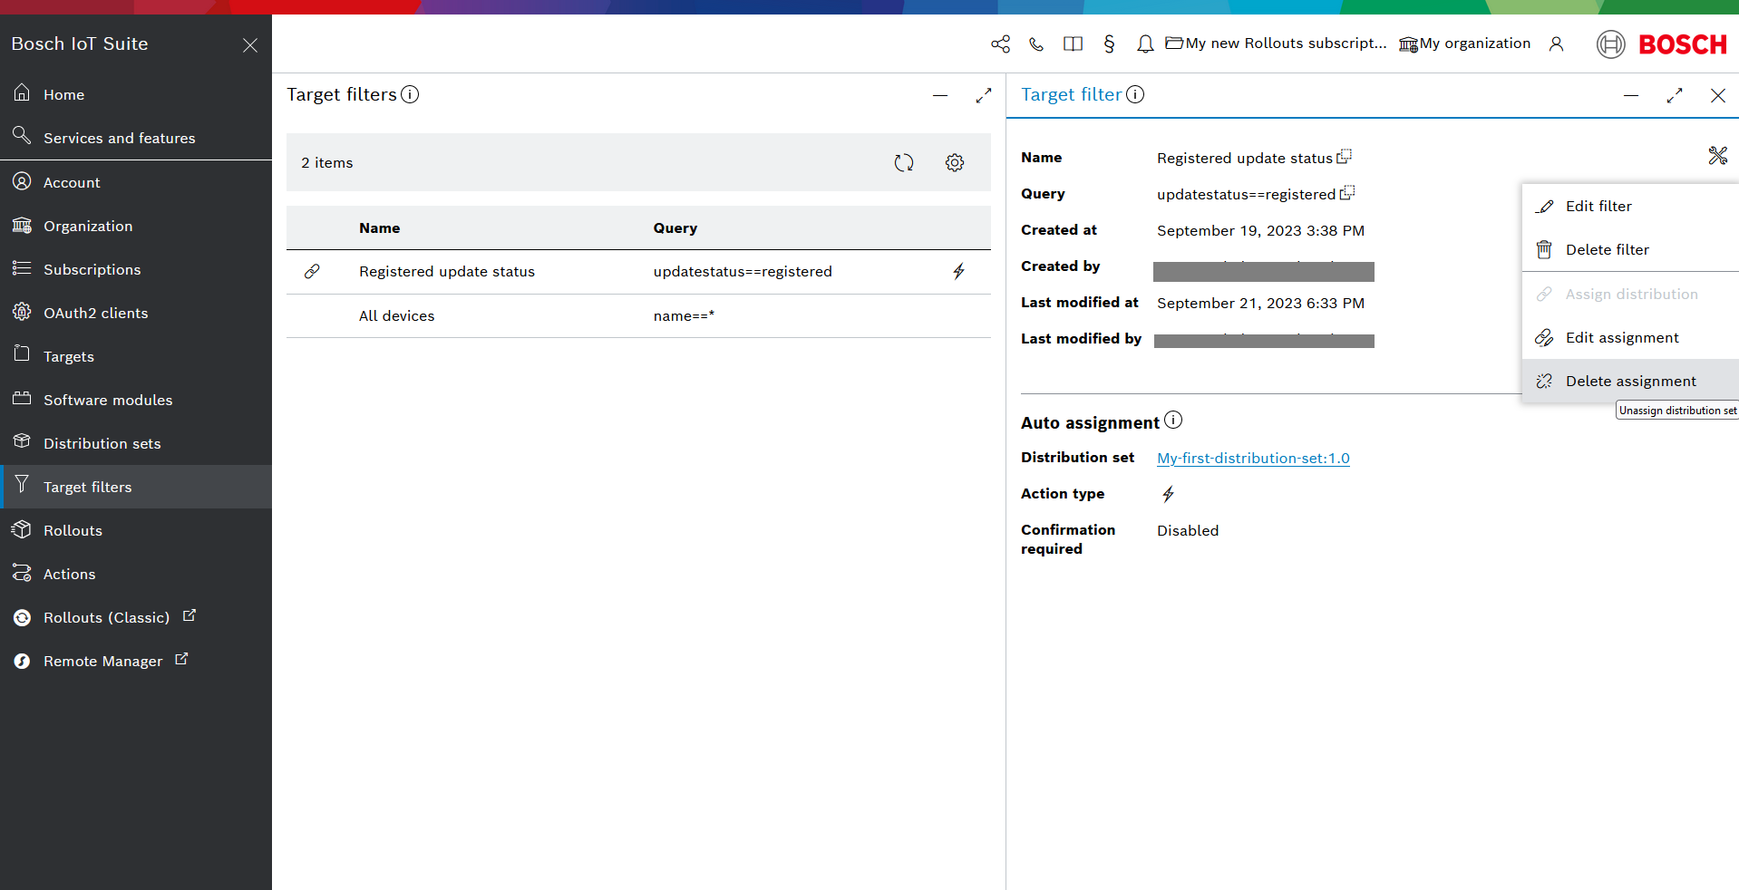
Task: Open Rollouts (Classic) external link
Action: (x=106, y=618)
